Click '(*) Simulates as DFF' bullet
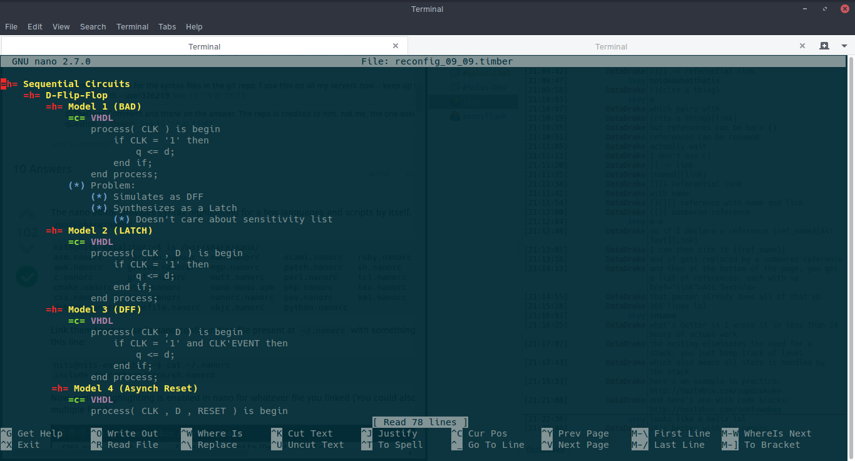The width and height of the screenshot is (855, 461). [x=147, y=197]
